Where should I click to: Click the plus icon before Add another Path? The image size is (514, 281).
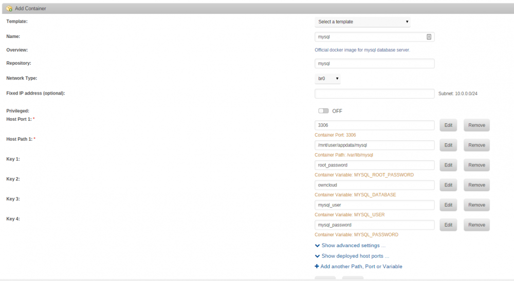317,266
